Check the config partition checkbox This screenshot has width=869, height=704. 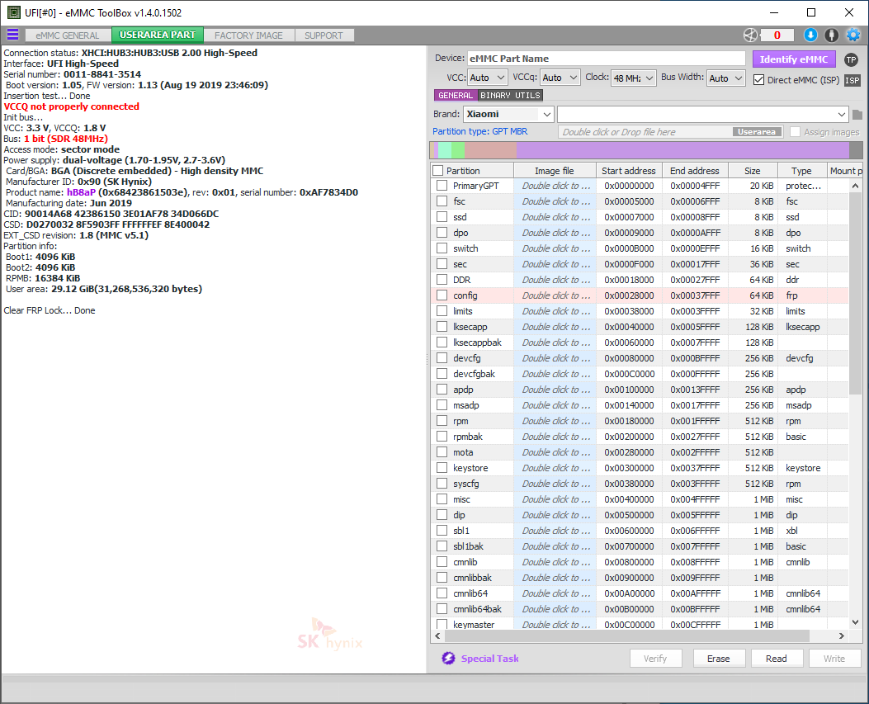pyautogui.click(x=442, y=295)
